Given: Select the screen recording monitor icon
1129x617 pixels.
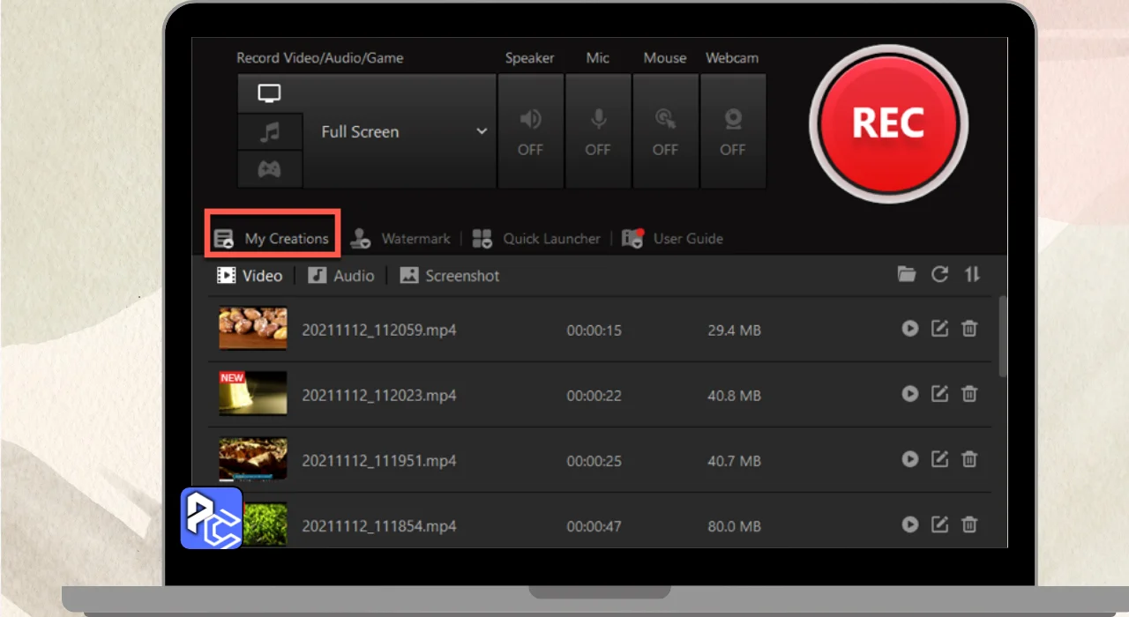Looking at the screenshot, I should [x=269, y=93].
